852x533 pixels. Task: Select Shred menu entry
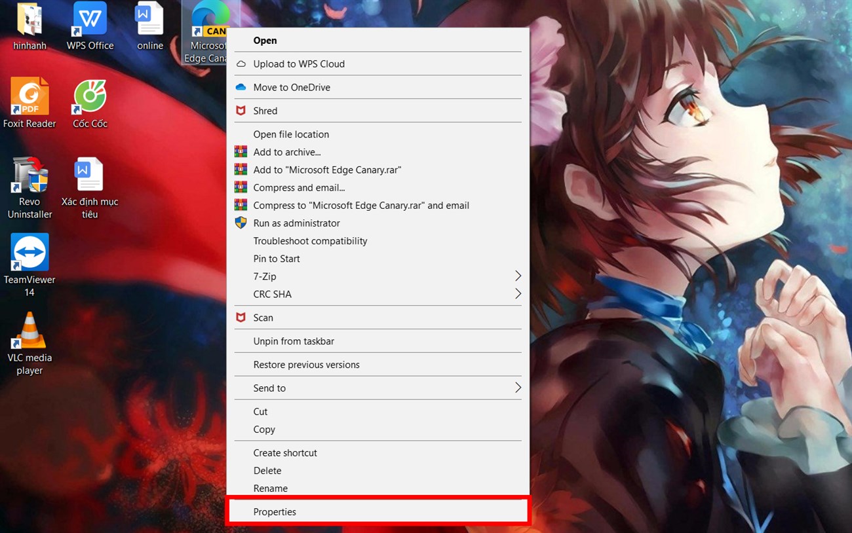pyautogui.click(x=378, y=111)
